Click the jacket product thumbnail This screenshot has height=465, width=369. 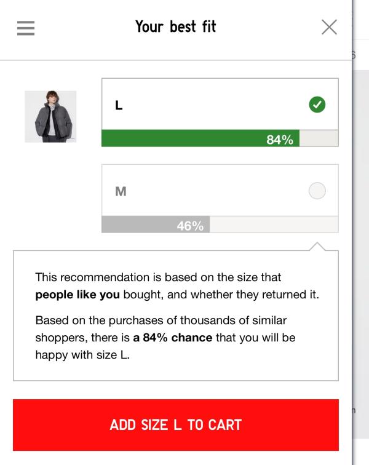(50, 117)
